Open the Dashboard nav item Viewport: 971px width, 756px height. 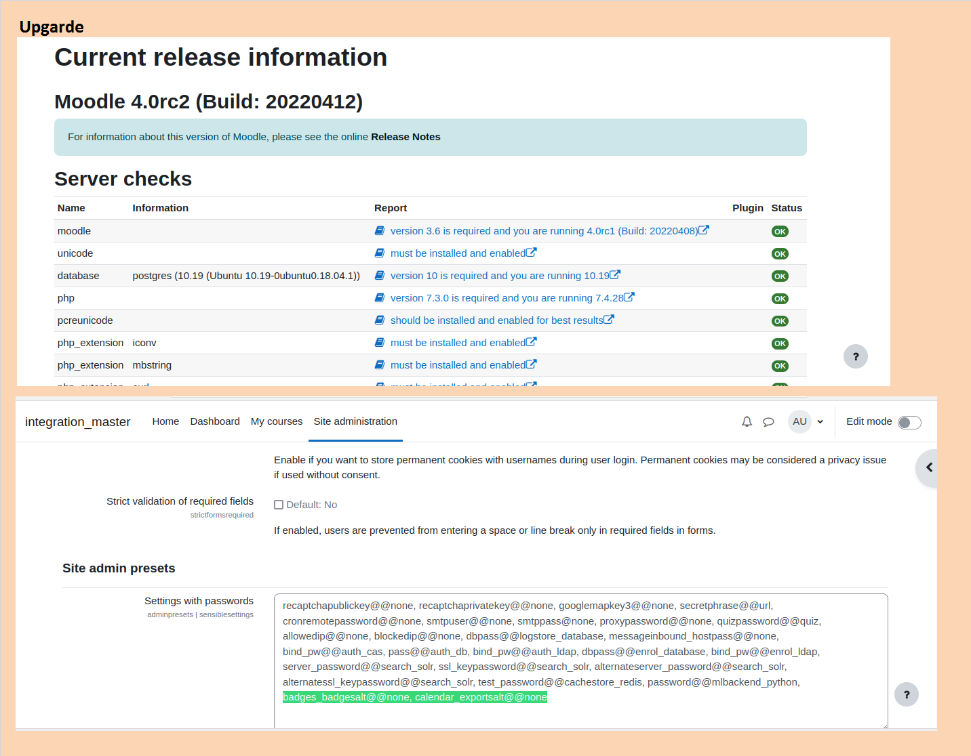(215, 421)
